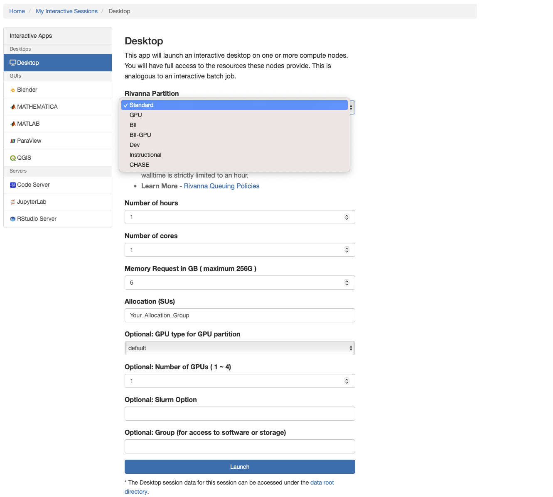Click the Allocation (SUs) text field
The height and width of the screenshot is (497, 553).
[x=240, y=315]
